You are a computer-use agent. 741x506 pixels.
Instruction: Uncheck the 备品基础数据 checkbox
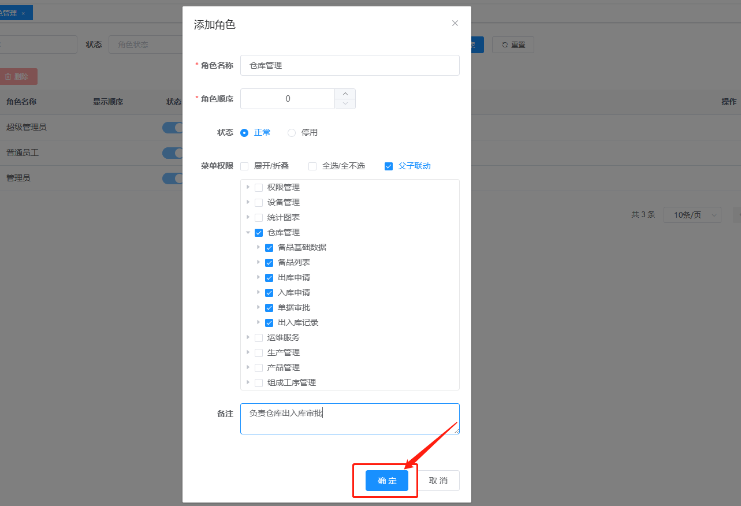269,248
